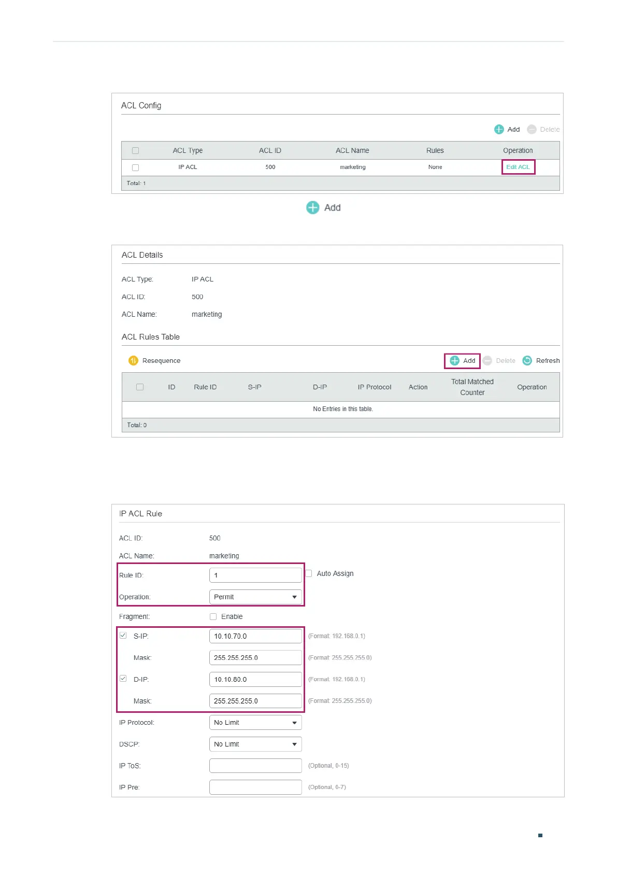Select the ACL Rules Table header checkbox
The width and height of the screenshot is (617, 873).
click(x=140, y=387)
